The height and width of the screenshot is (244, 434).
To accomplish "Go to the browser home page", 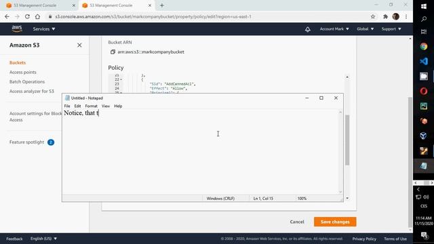I will click(x=37, y=16).
